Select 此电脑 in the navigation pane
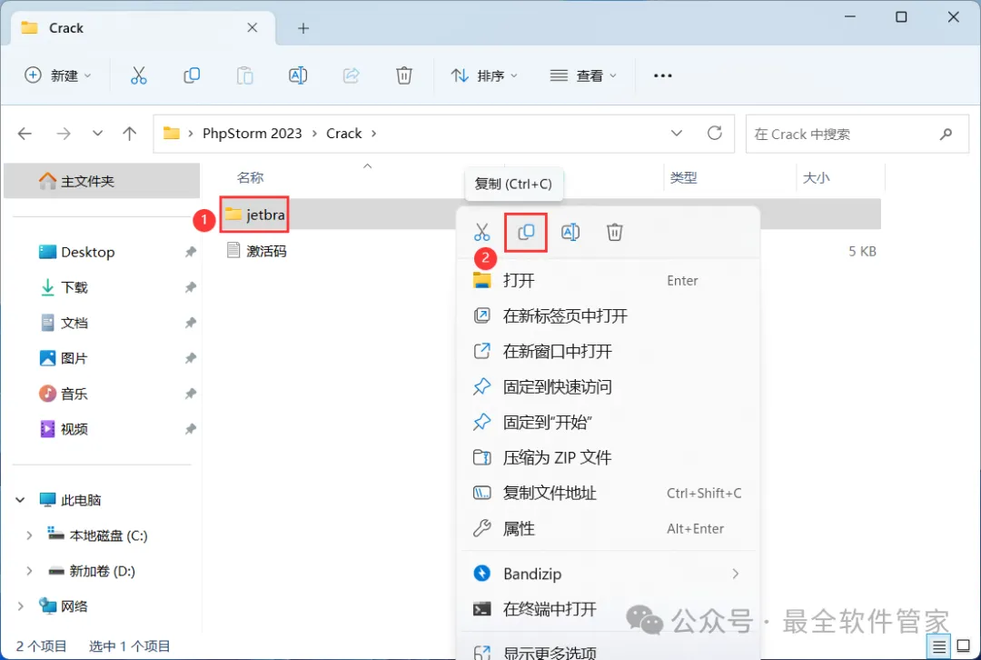 [x=71, y=500]
